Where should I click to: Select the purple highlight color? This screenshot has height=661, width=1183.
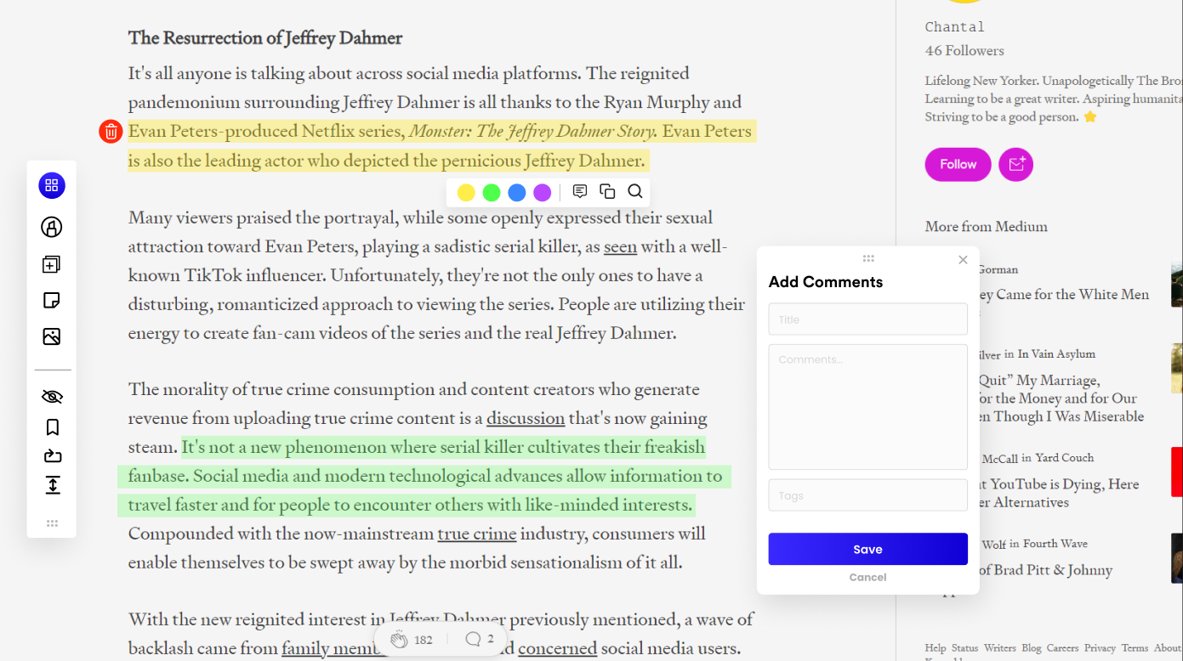click(543, 193)
